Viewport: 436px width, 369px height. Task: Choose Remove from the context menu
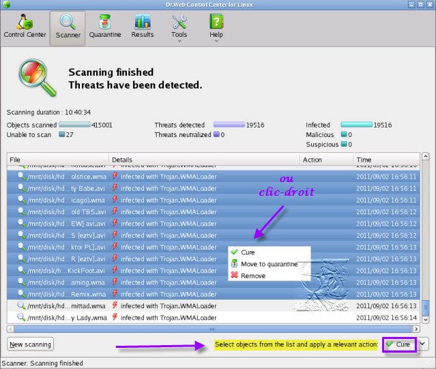[269, 276]
